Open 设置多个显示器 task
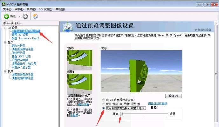The image size is (219, 127). click(21, 67)
